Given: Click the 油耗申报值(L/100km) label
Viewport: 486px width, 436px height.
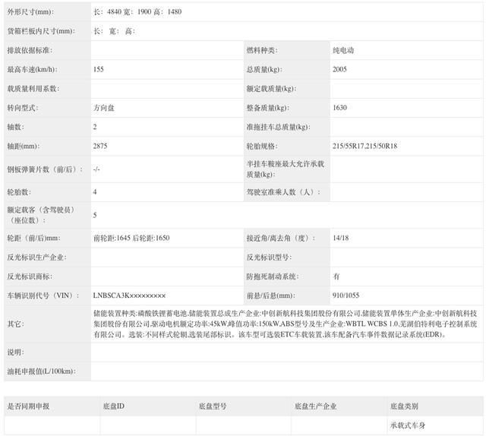Looking at the screenshot, I should [x=42, y=371].
